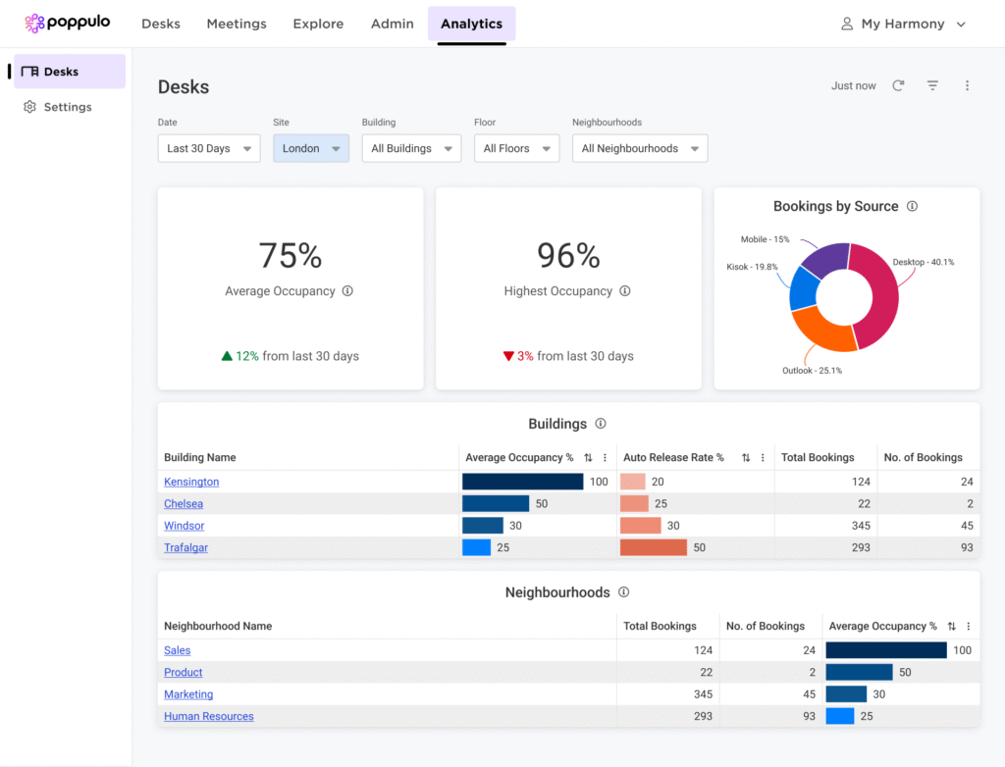Open the Kensington building link
This screenshot has width=1005, height=767.
coord(191,483)
